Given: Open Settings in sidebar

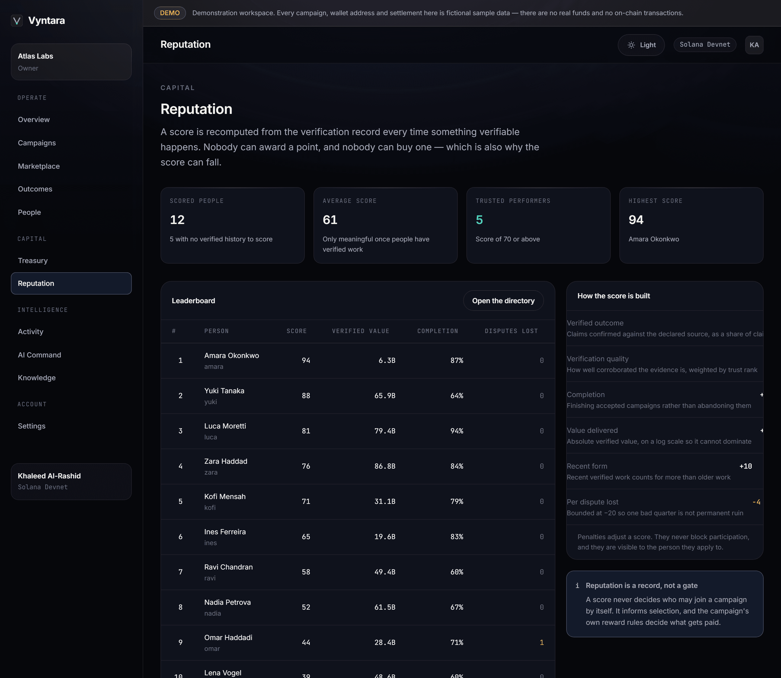Looking at the screenshot, I should coord(71,426).
